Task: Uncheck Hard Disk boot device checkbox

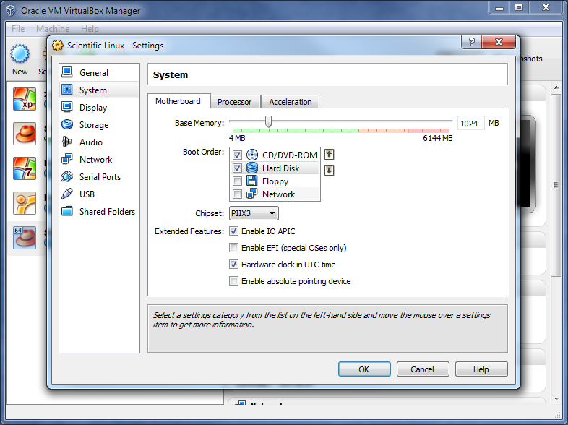Action: (x=237, y=168)
